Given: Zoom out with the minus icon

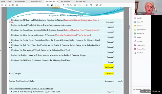Looking at the screenshot, I should [x=71, y=5].
